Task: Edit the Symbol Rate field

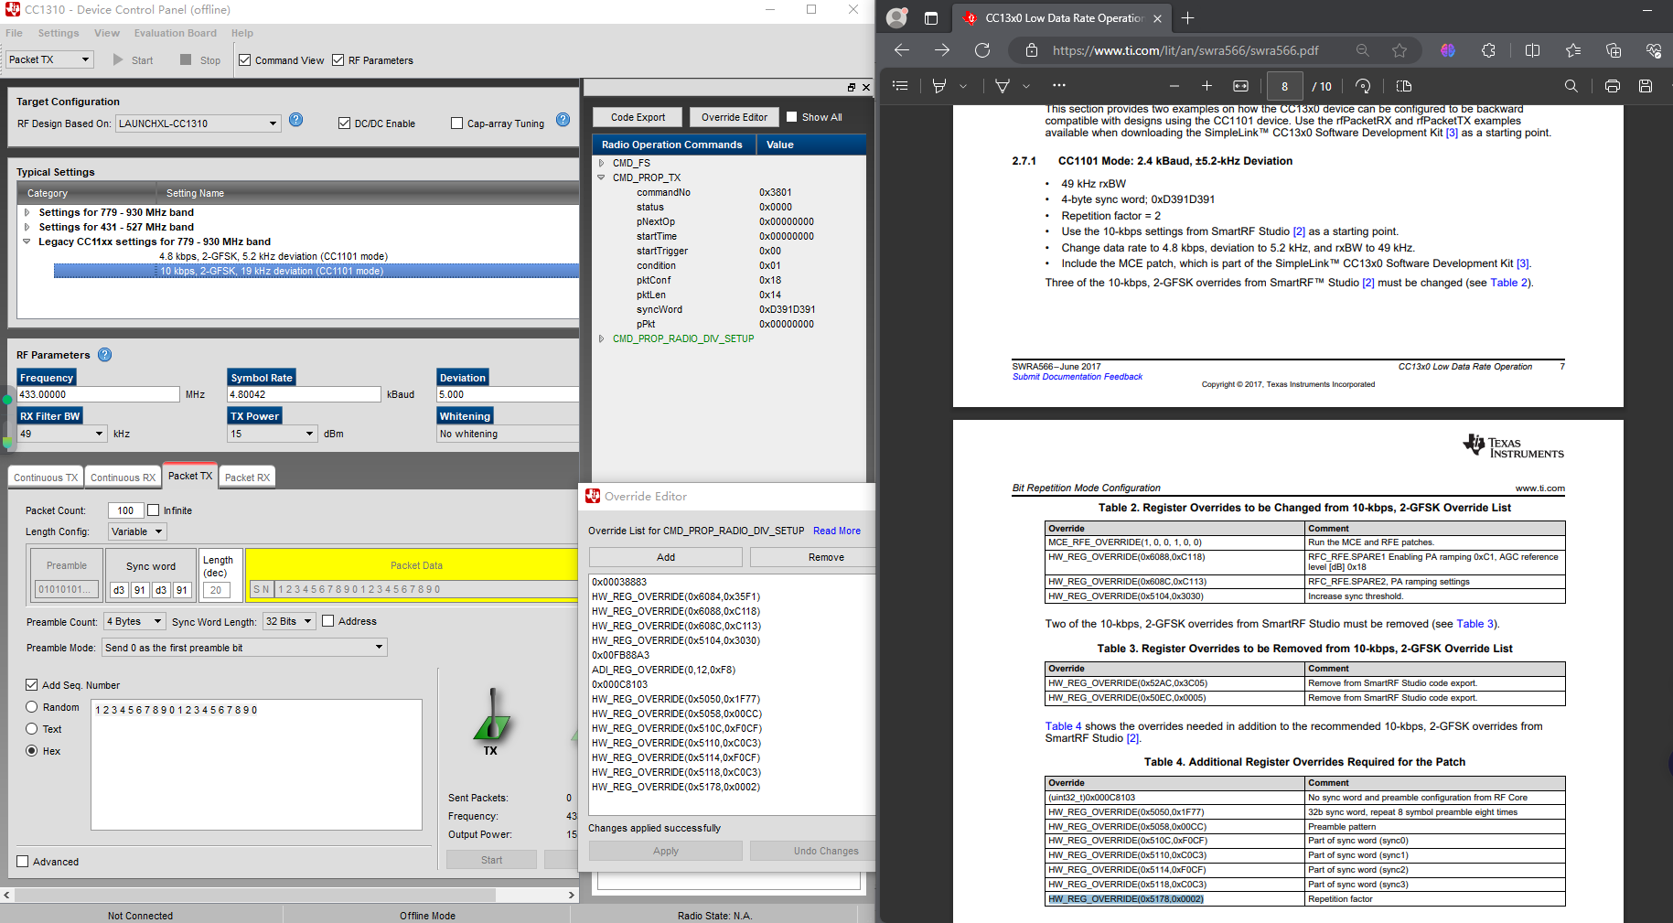Action: [304, 394]
